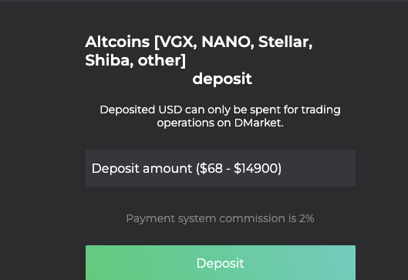
Task: Click 'trading' in the USD notice
Action: pyautogui.click(x=321, y=110)
